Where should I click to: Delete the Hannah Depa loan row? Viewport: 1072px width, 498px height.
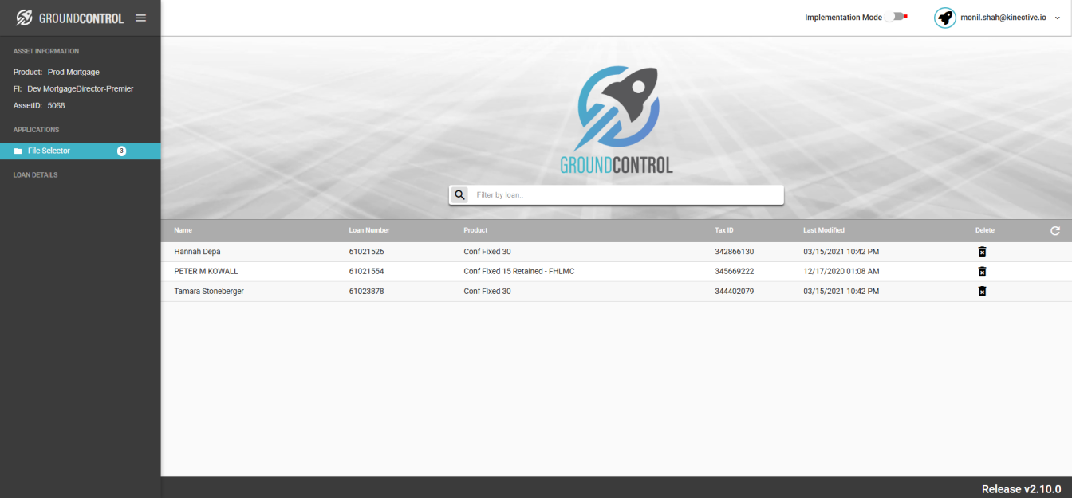982,252
